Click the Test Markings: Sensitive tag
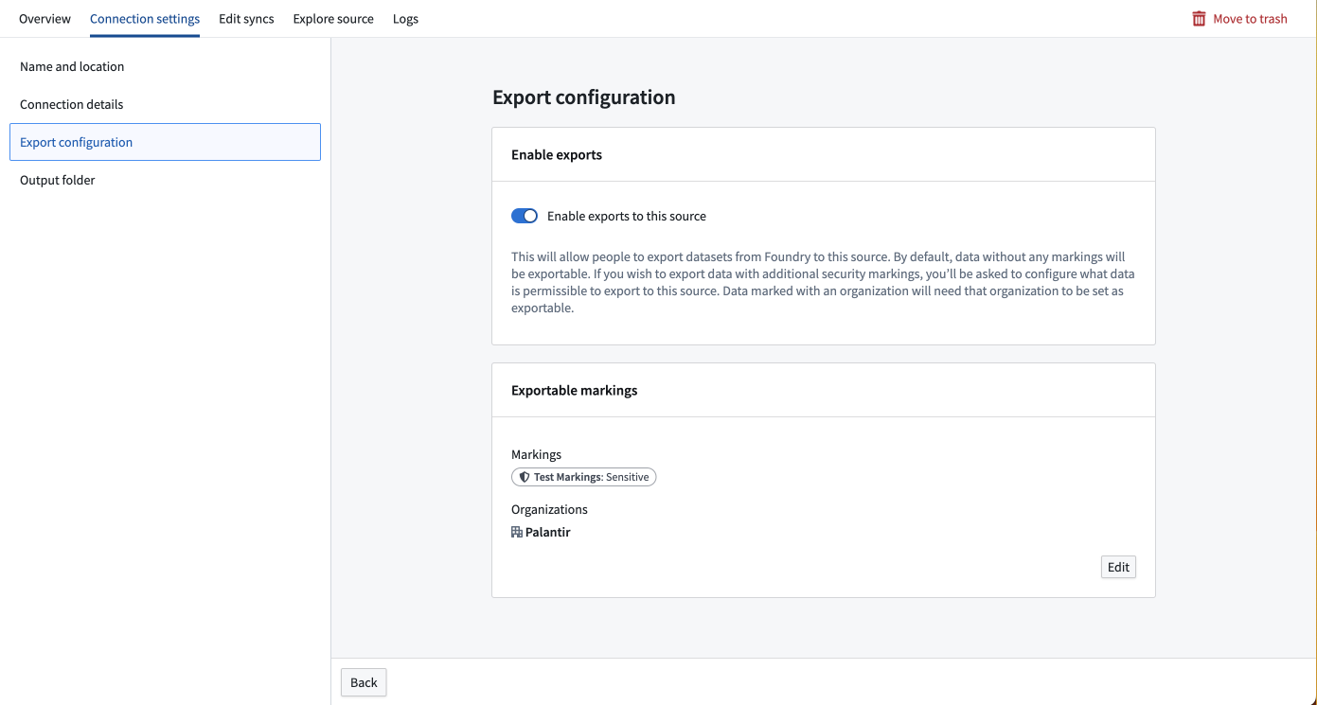The image size is (1317, 705). [583, 477]
